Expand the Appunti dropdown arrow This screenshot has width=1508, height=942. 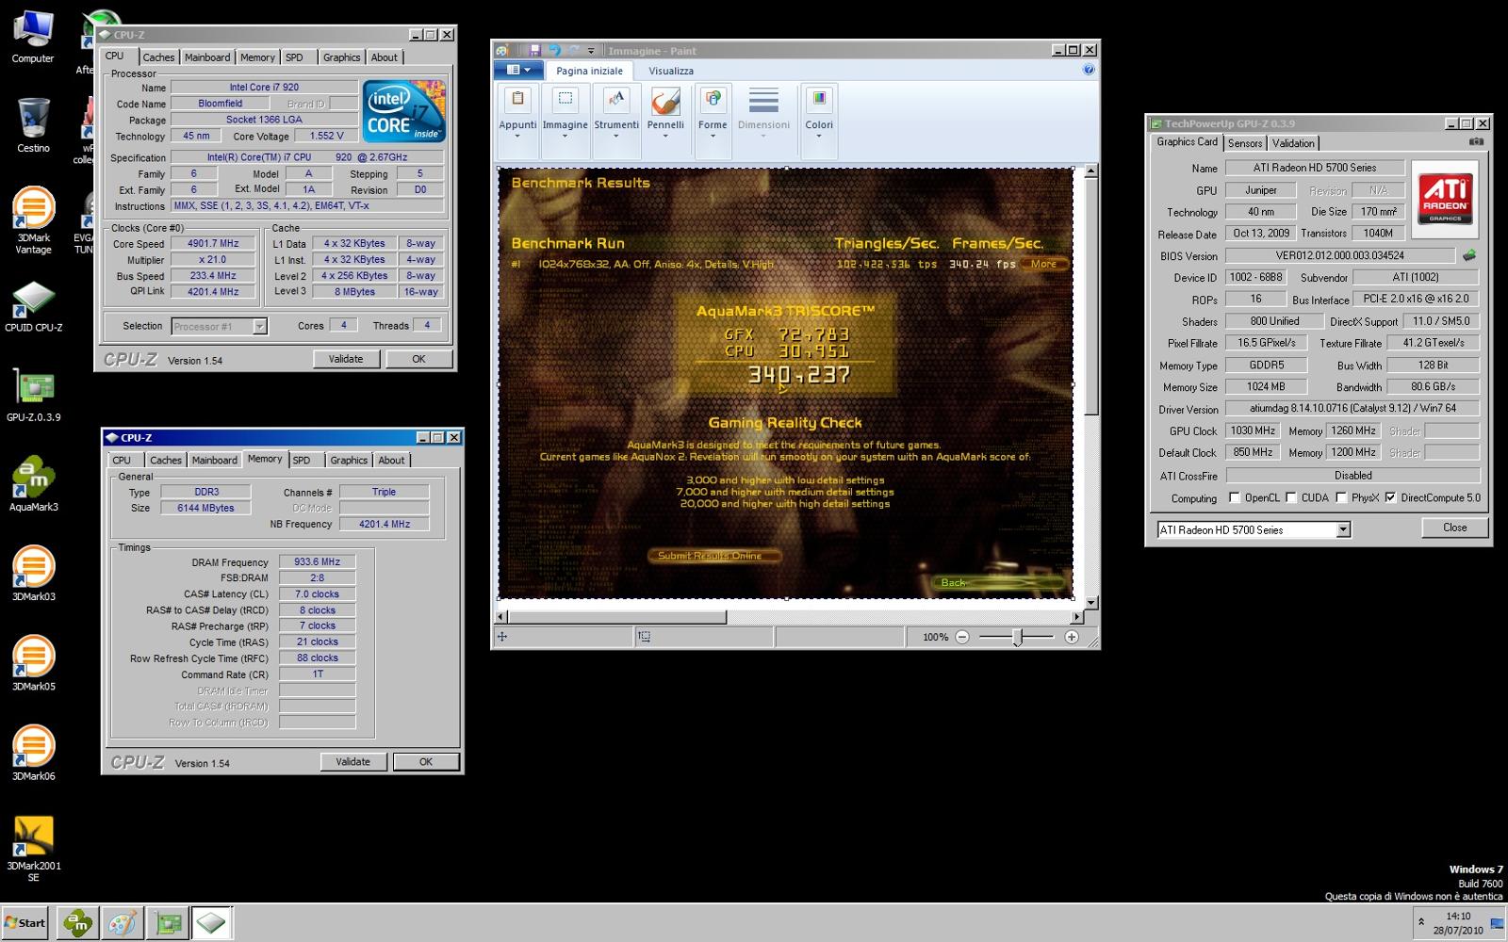[517, 137]
